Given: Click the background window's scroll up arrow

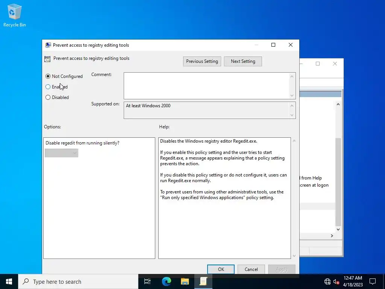Looking at the screenshot, I should tap(338, 104).
